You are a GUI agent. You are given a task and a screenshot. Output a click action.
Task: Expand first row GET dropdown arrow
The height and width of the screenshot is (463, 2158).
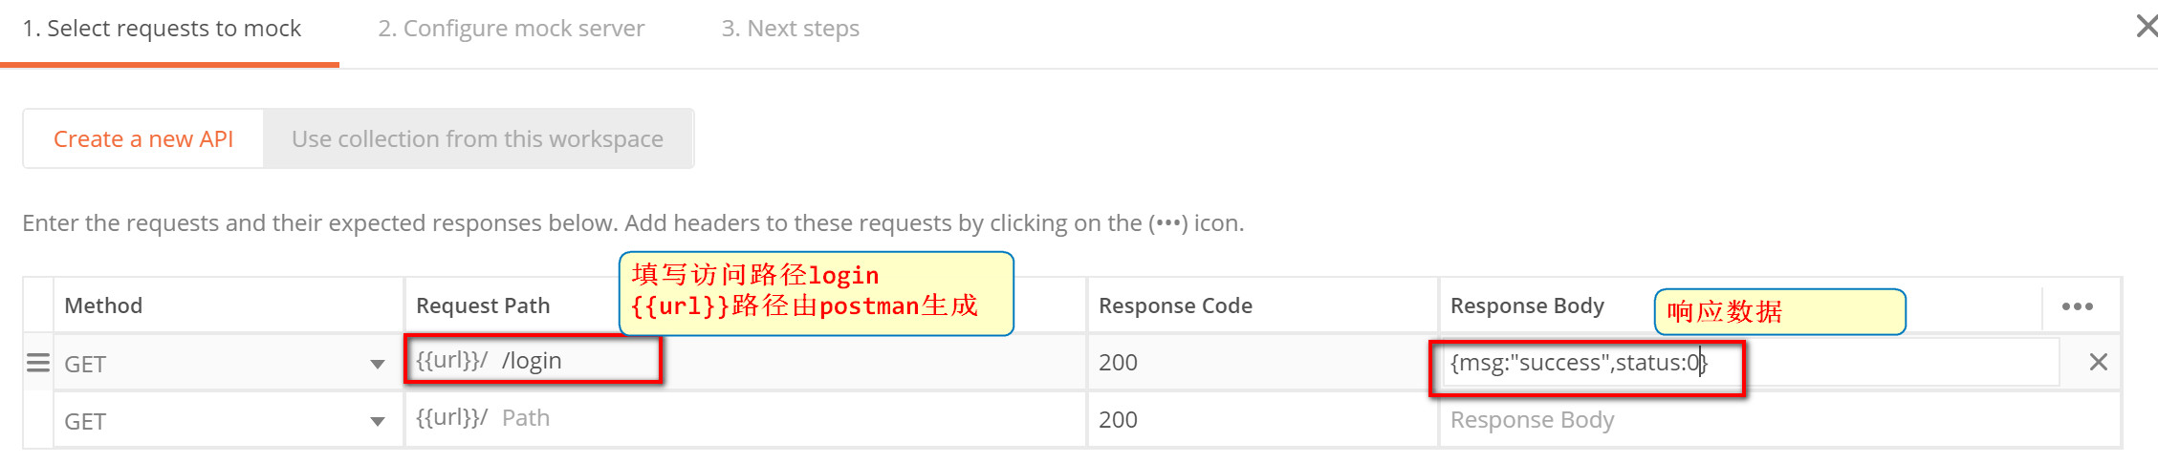pos(378,364)
